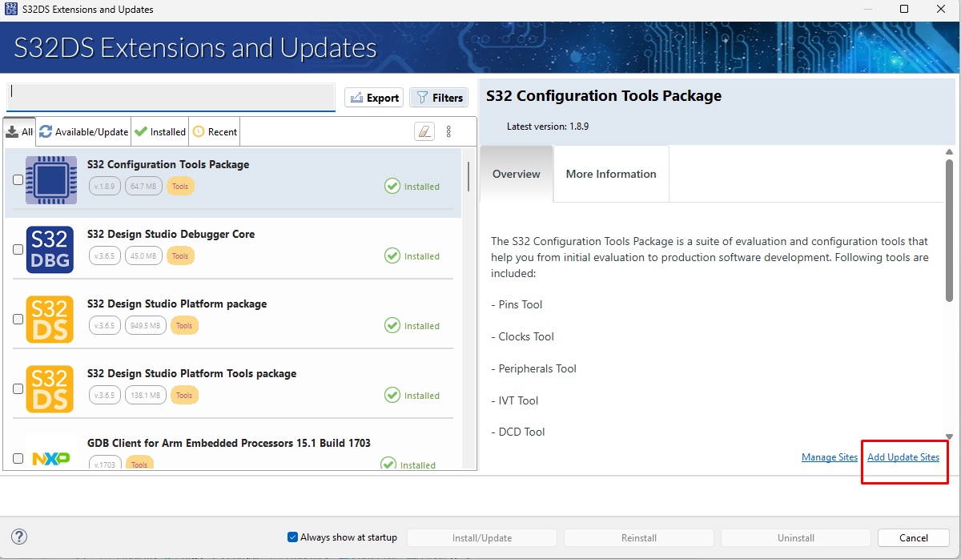Viewport: 961px width, 559px height.
Task: Check the S32 Design Studio Debugger Core checkbox
Action: (18, 250)
